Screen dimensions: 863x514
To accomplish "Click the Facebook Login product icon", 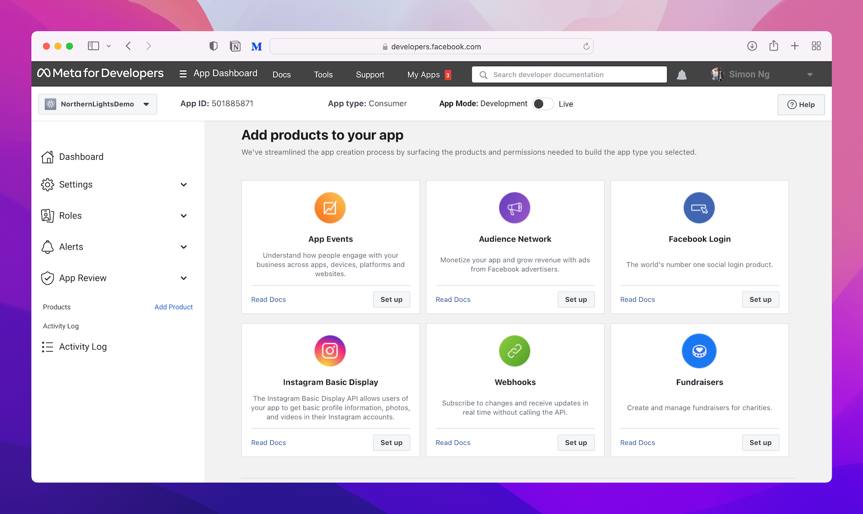I will [x=699, y=208].
